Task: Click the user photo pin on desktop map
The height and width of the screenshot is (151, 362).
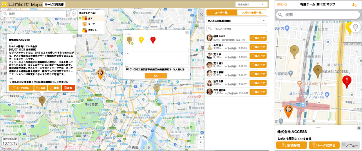Action: coord(100,74)
